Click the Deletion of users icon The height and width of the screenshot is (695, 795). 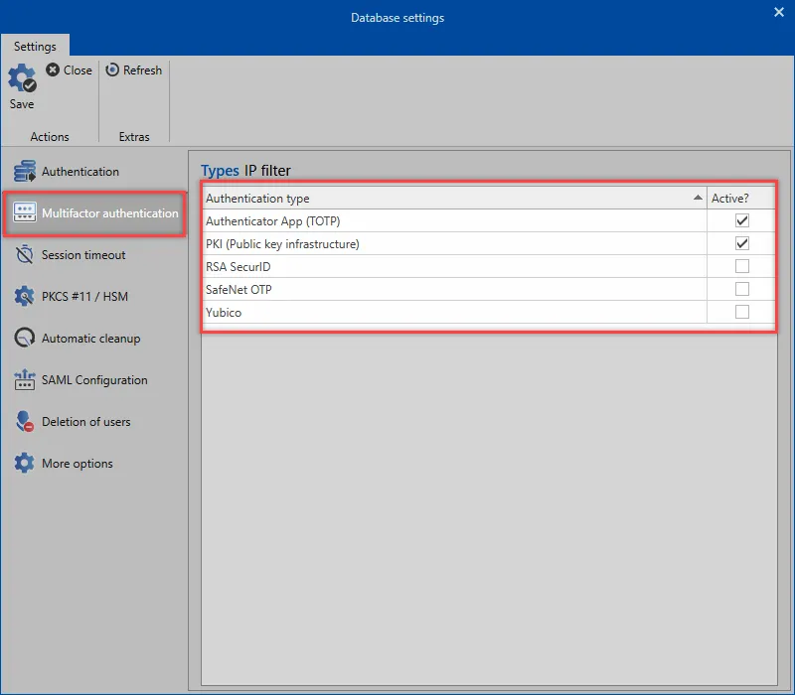click(x=25, y=422)
